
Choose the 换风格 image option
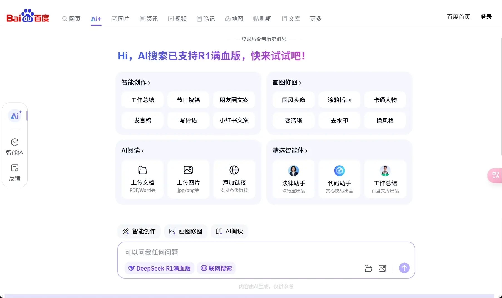tap(385, 121)
